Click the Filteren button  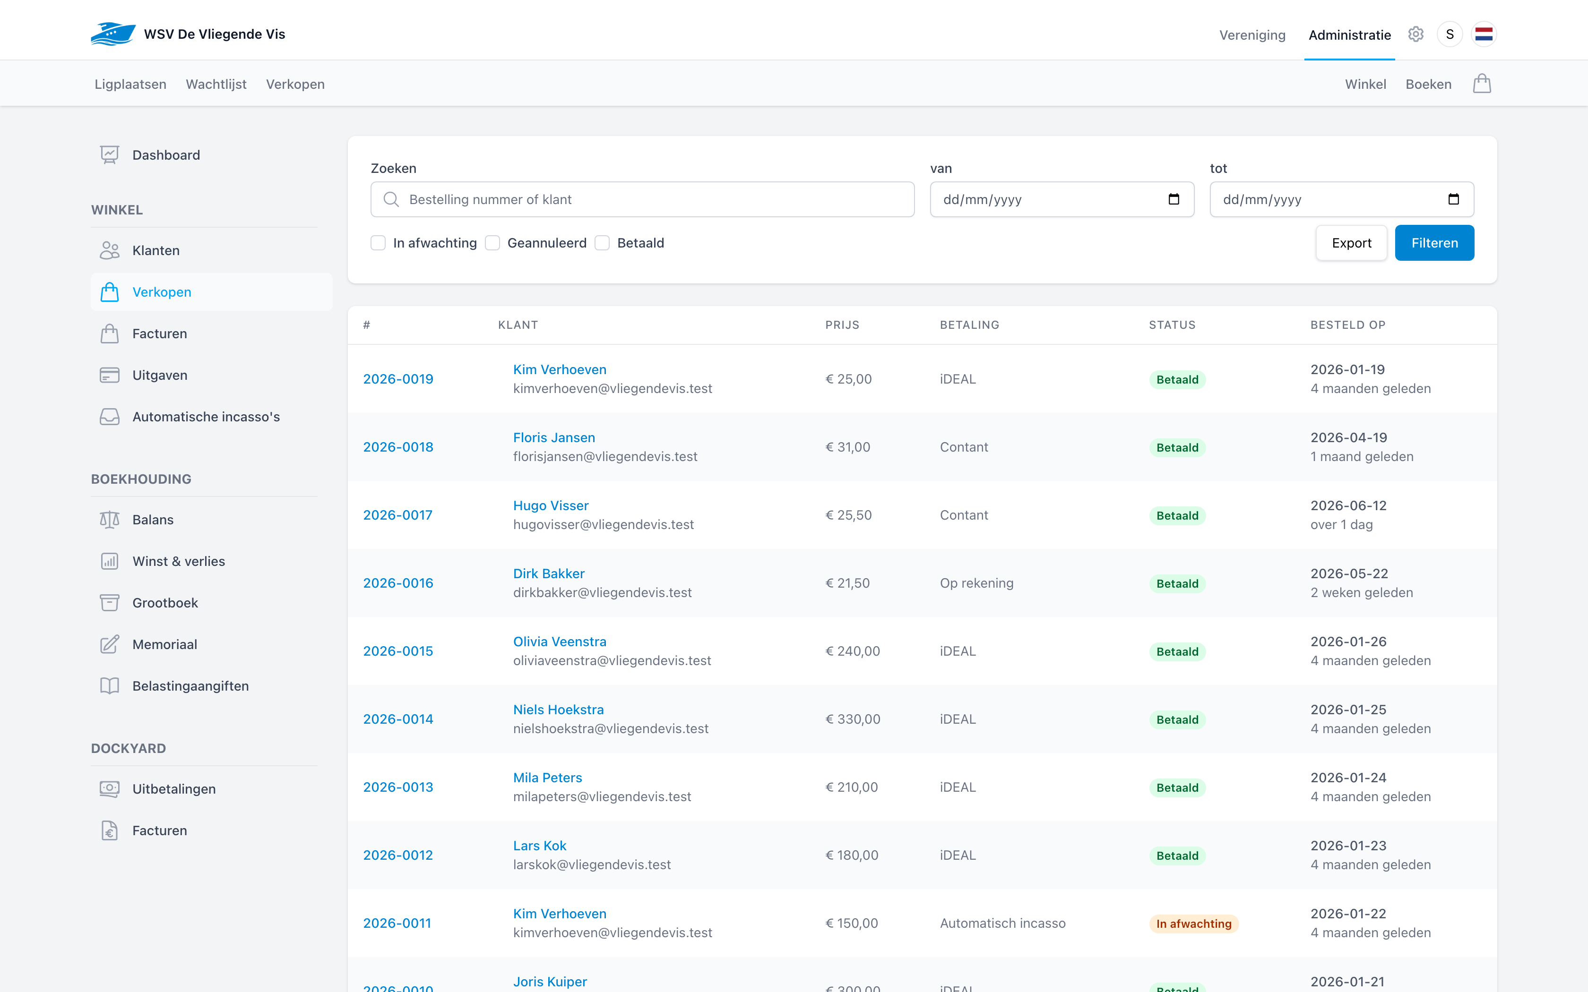(1434, 243)
